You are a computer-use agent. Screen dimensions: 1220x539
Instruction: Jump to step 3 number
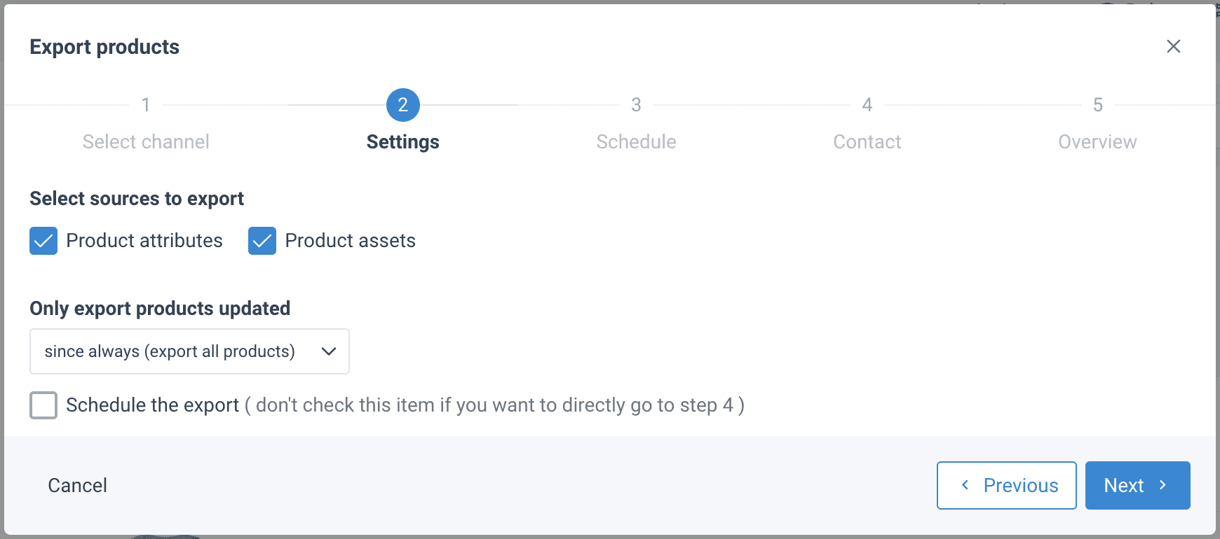[x=636, y=105]
